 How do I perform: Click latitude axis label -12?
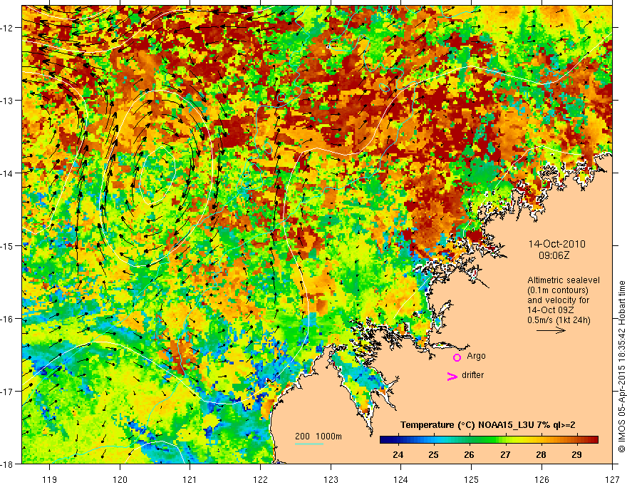point(8,28)
